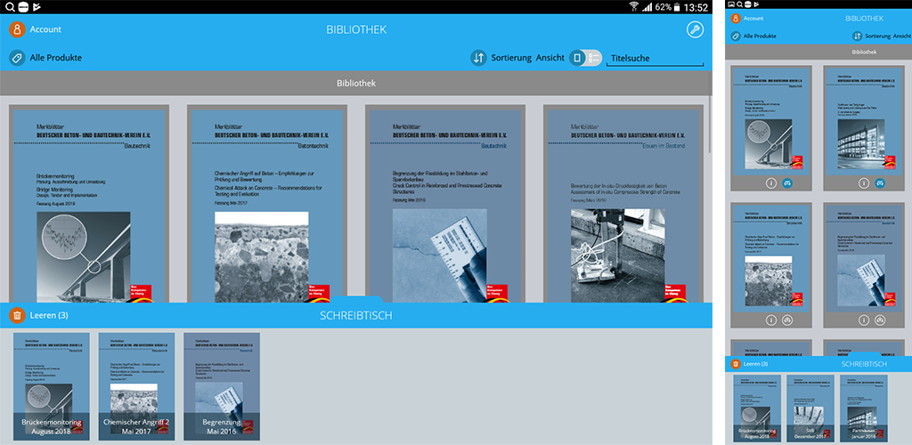Viewport: 912px width, 445px height.
Task: Open In-situ-Druckfestigkeit cover in tablet library
Action: click(623, 204)
